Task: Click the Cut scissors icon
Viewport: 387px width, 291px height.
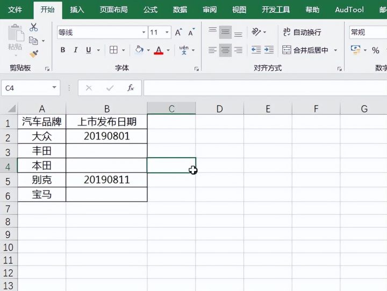Action: tap(33, 27)
